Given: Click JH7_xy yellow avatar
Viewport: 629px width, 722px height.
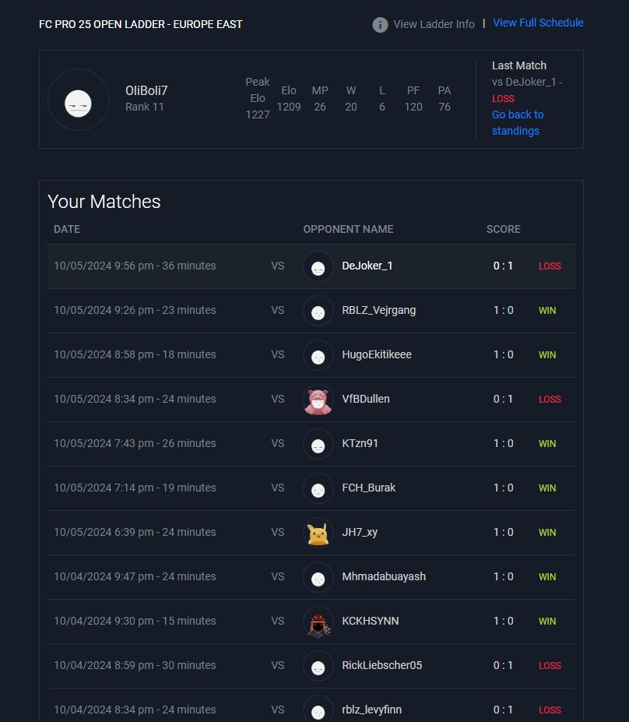Looking at the screenshot, I should pyautogui.click(x=318, y=533).
